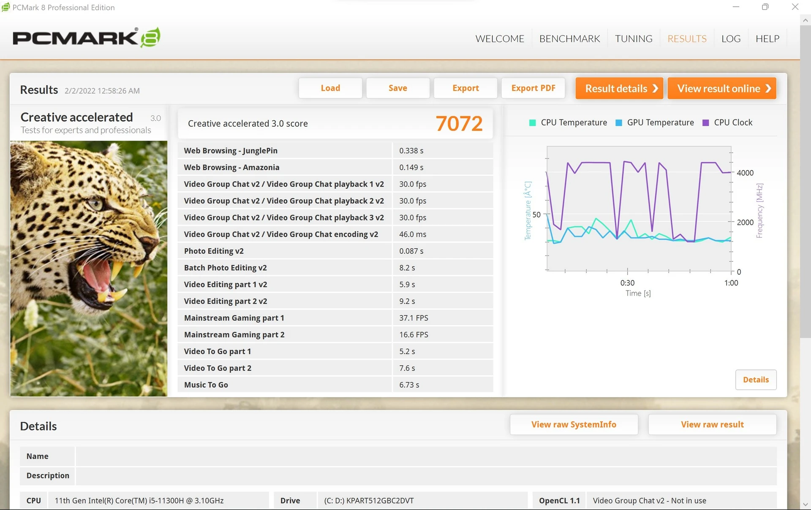The height and width of the screenshot is (510, 811).
Task: Select Video Group Chat playback 1 v2 row
Action: (x=335, y=184)
